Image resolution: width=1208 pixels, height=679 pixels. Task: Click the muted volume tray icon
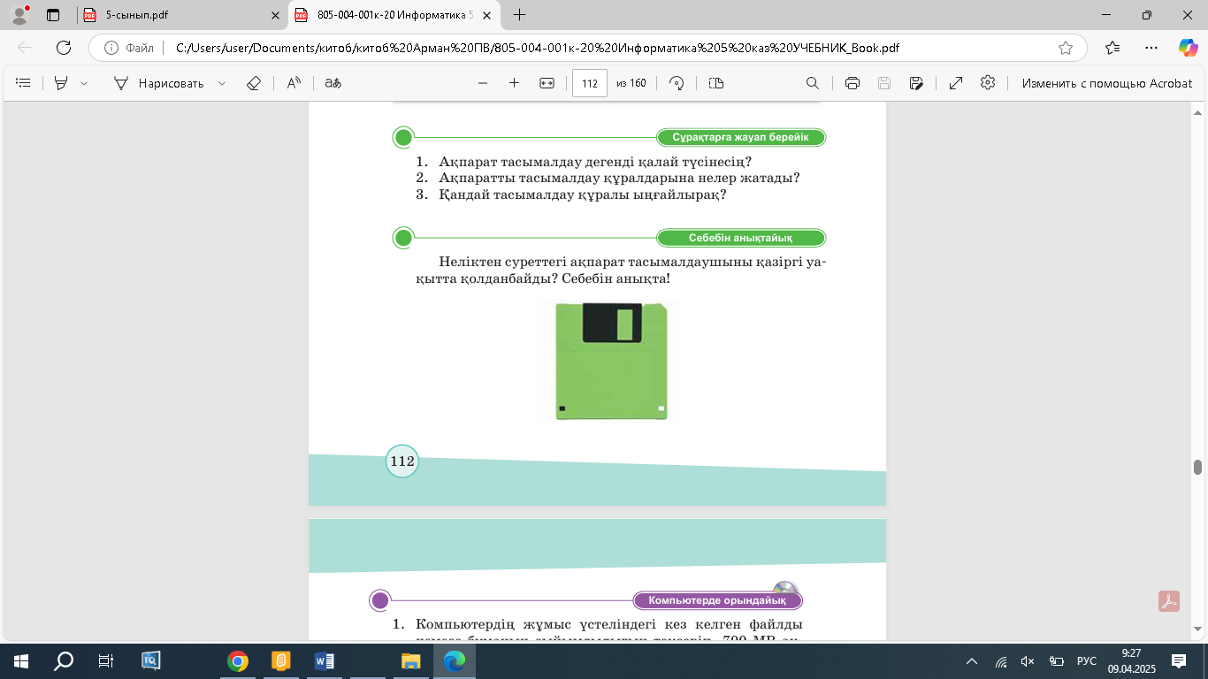coord(1028,660)
